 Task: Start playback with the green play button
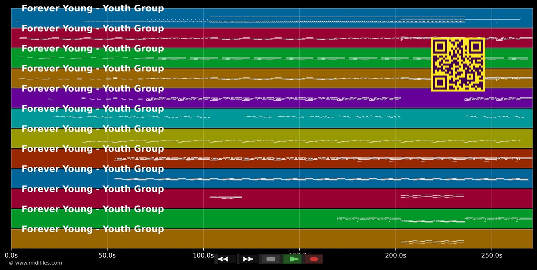292,259
